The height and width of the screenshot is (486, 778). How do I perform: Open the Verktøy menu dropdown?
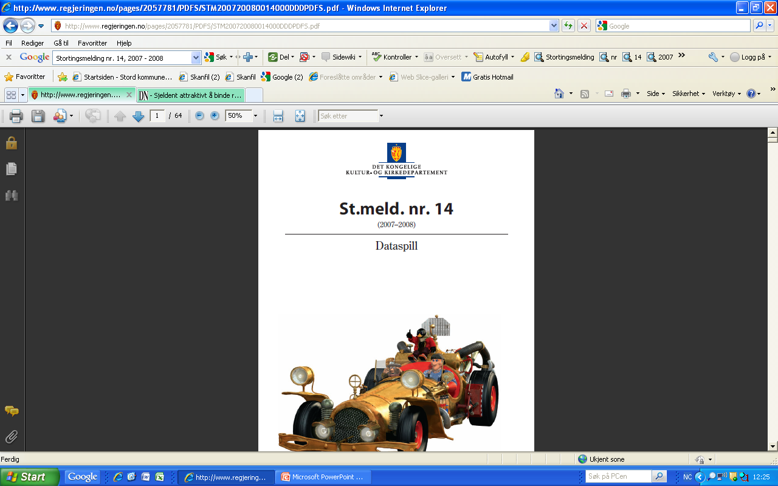click(727, 94)
